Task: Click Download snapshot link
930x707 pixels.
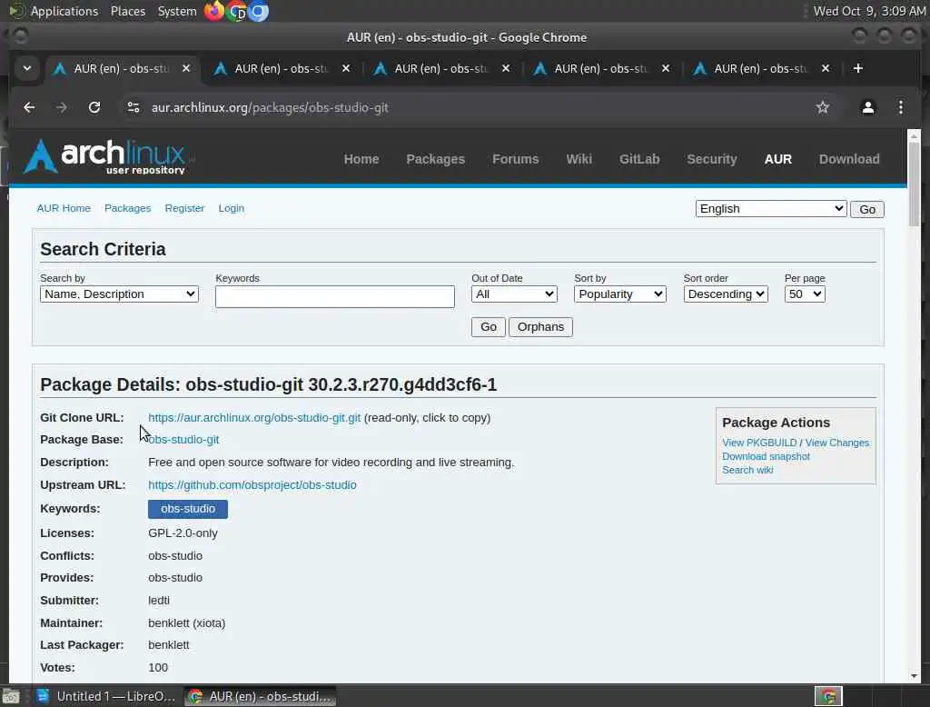Action: pyautogui.click(x=766, y=456)
